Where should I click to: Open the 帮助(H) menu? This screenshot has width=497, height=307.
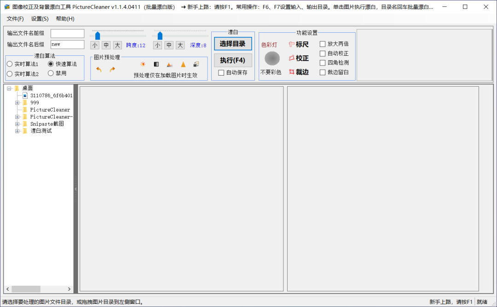[x=65, y=19]
